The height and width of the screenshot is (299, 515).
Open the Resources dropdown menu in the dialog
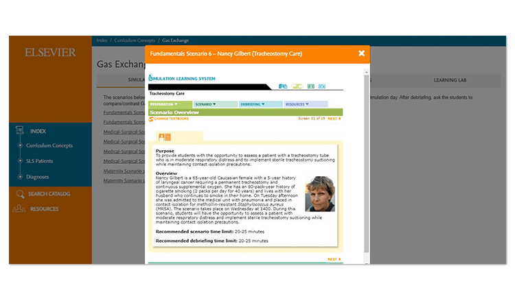(x=306, y=104)
